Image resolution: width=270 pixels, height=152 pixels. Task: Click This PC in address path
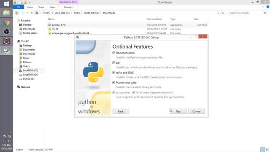click(46, 13)
